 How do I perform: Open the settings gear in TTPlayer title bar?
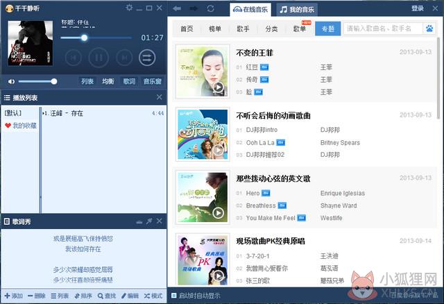pos(129,8)
